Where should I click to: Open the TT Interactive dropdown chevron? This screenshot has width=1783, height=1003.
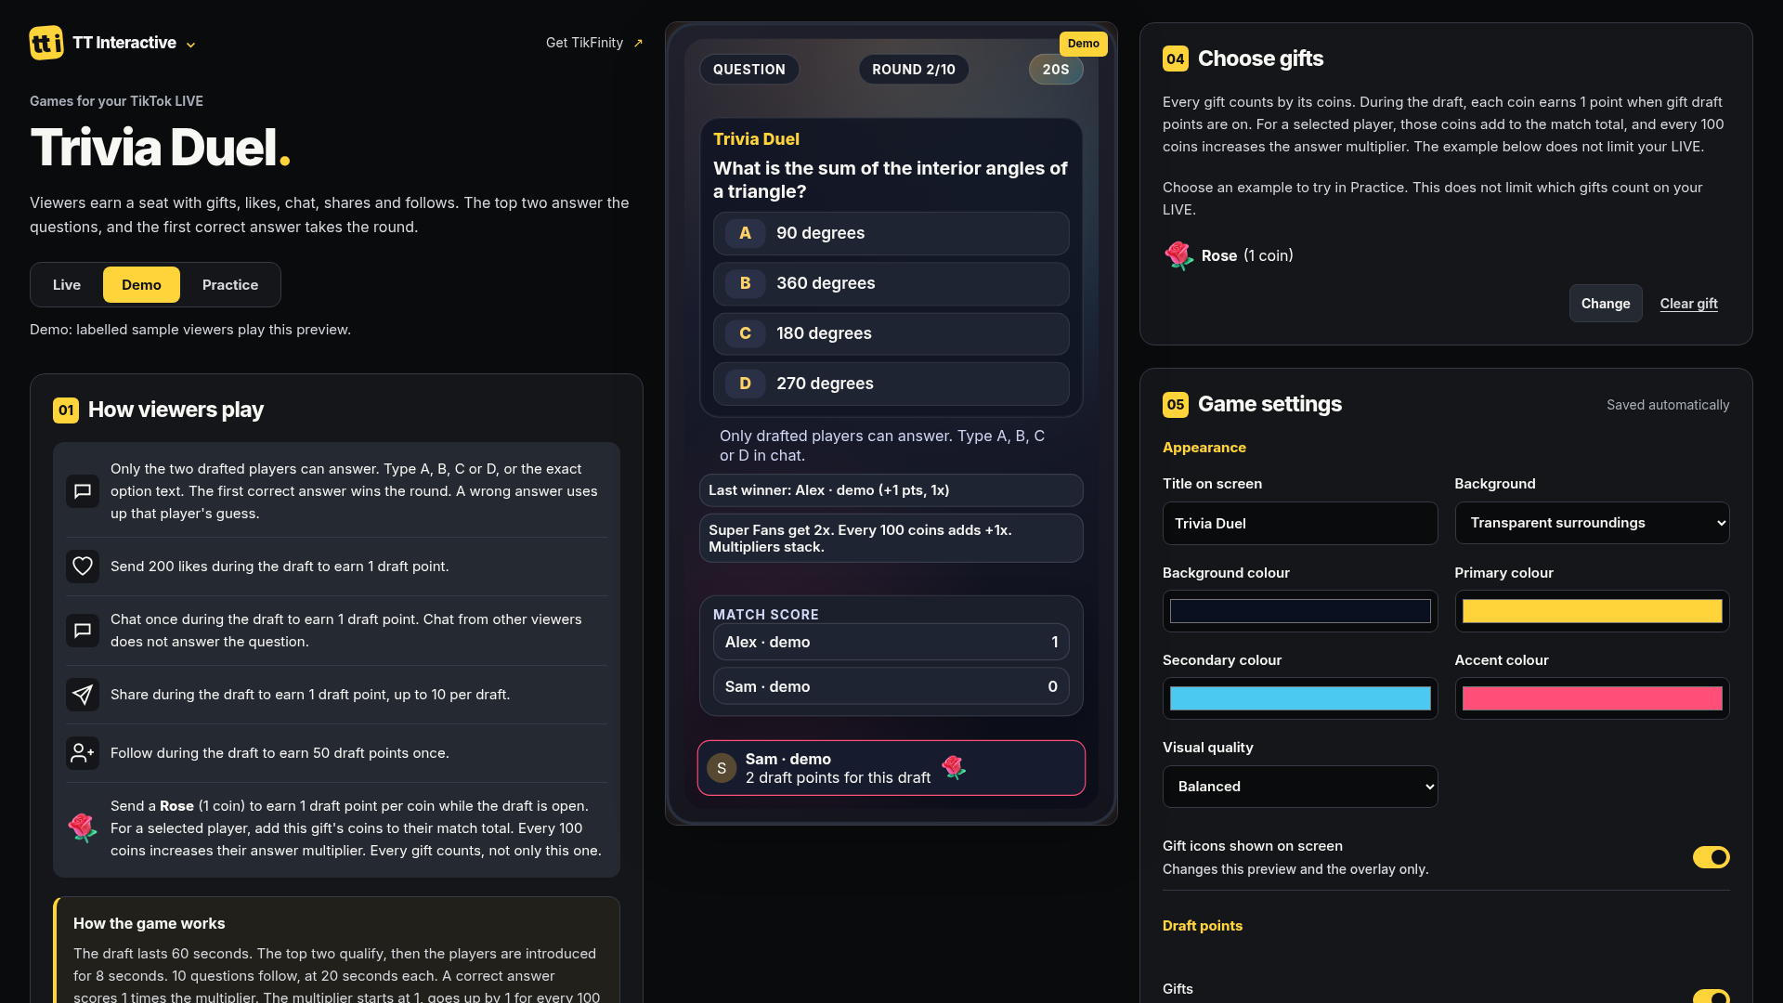click(x=191, y=45)
